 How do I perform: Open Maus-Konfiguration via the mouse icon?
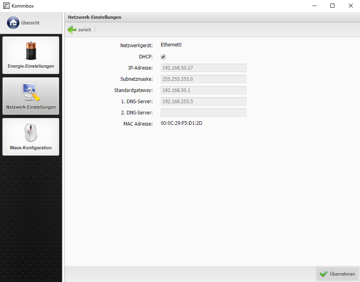click(x=31, y=133)
